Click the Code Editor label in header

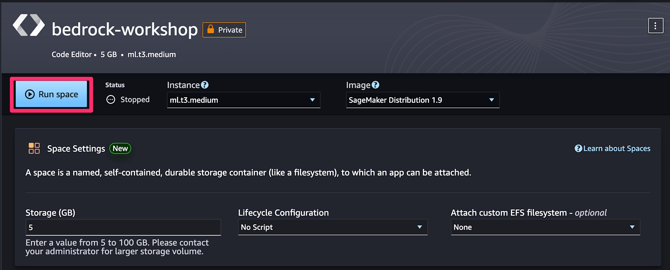[72, 55]
